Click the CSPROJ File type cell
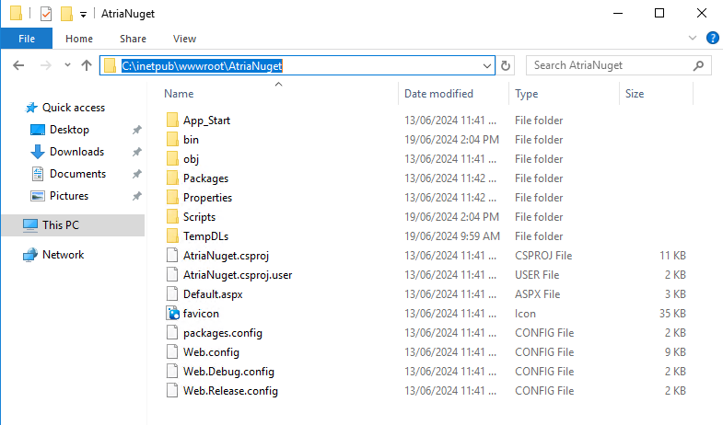This screenshot has width=723, height=425. click(543, 256)
